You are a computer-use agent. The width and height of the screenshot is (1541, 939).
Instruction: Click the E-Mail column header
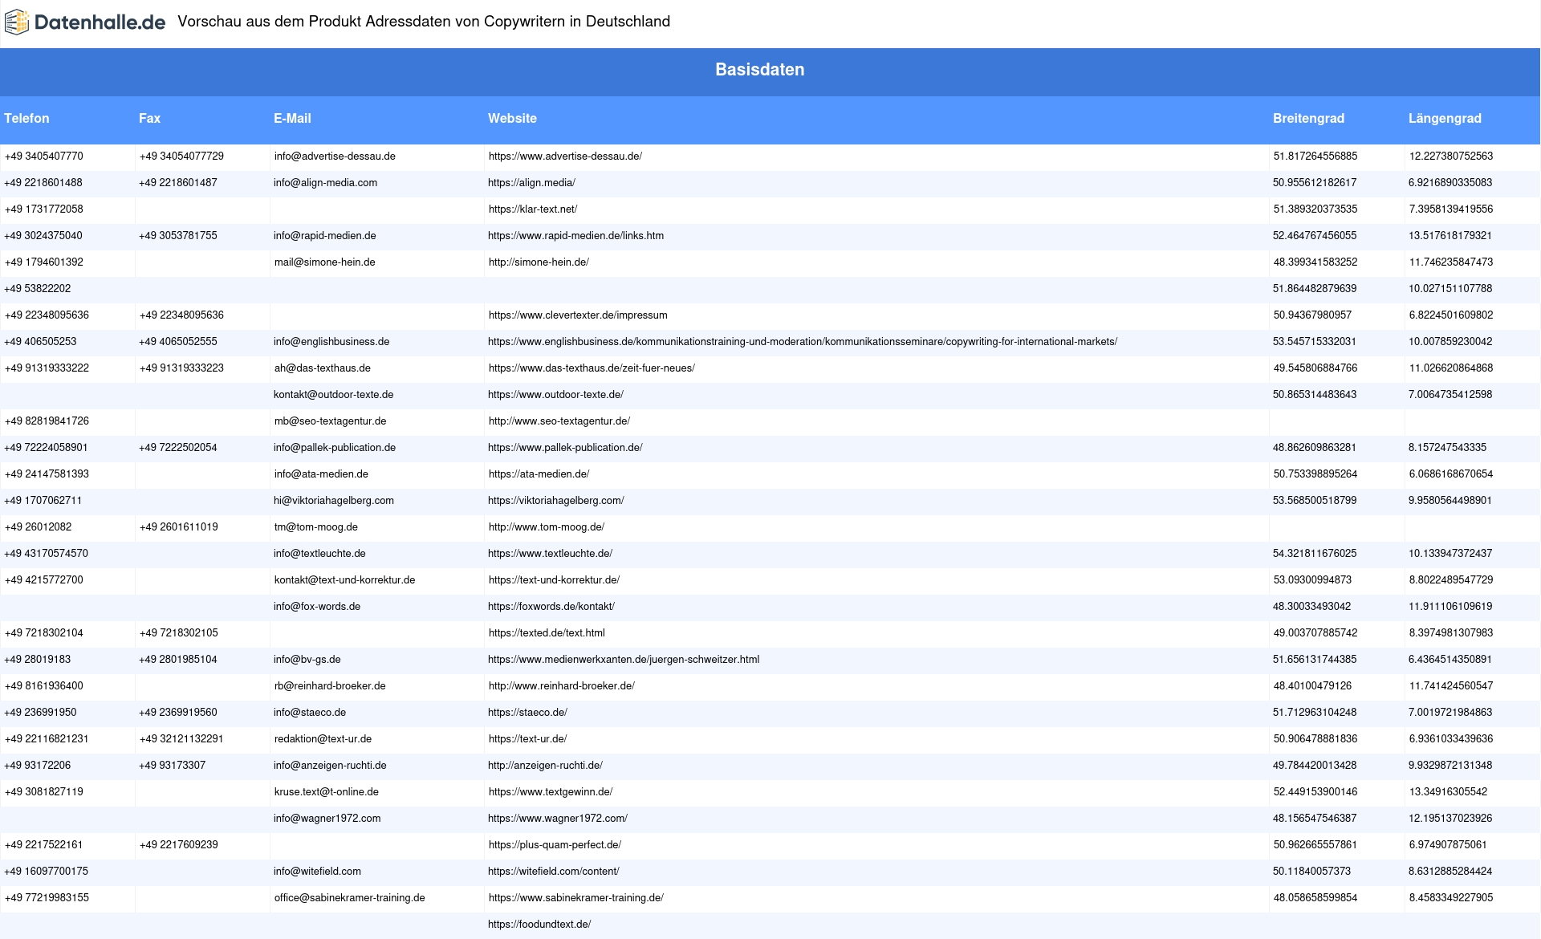point(292,118)
